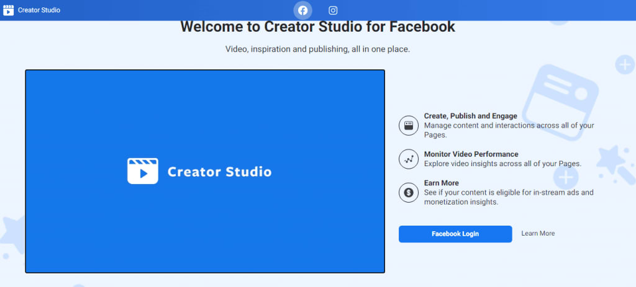Play the Creator Studio intro video
This screenshot has width=636, height=287.
click(x=205, y=171)
